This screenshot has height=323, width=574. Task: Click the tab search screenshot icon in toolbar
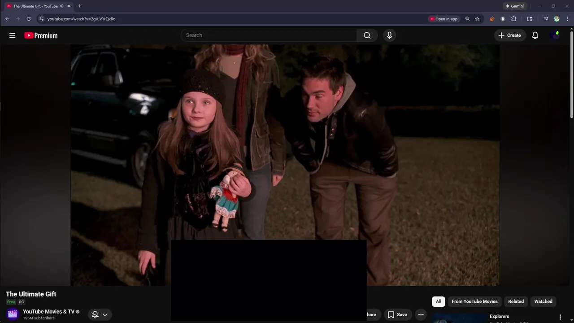530,19
